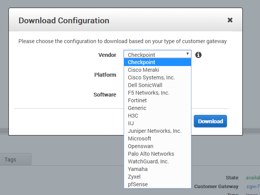Viewport: 260px width, 195px height.
Task: Choose Juniper Networks, Inc. option
Action: click(157, 131)
